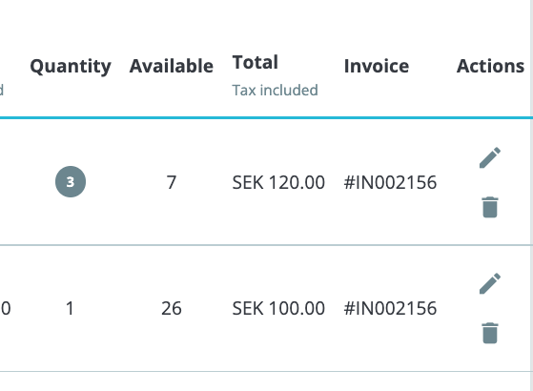The image size is (533, 391).
Task: Edit the SEK 100.00 product line
Action: pos(490,283)
